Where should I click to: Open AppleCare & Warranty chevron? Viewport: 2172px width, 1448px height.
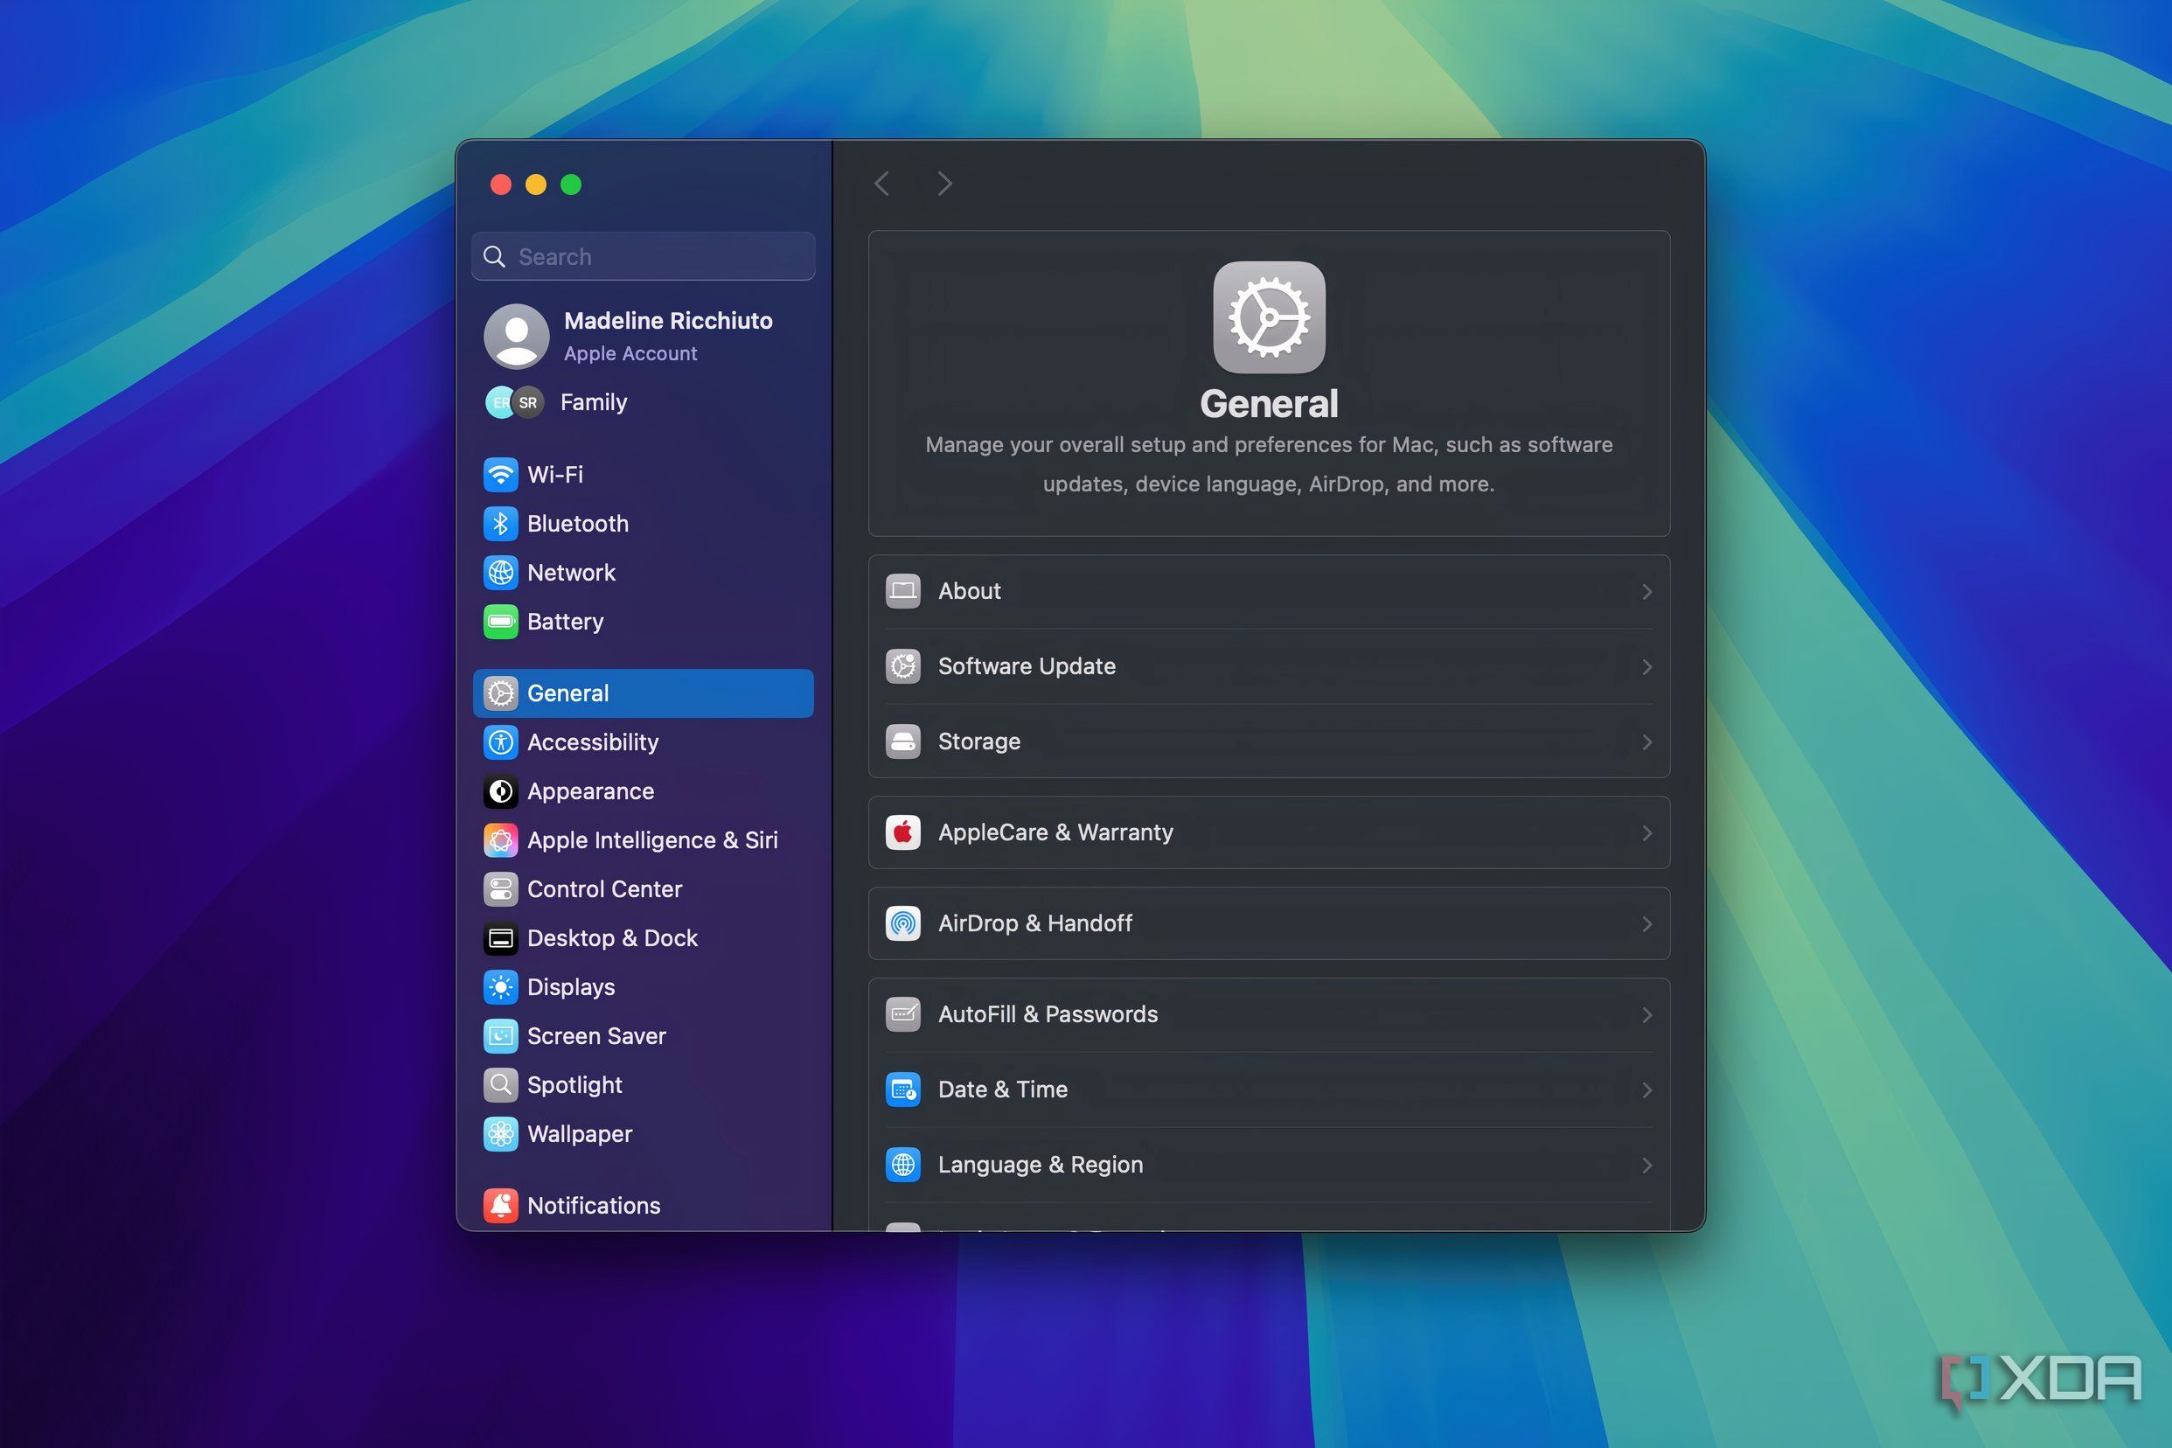click(1646, 833)
